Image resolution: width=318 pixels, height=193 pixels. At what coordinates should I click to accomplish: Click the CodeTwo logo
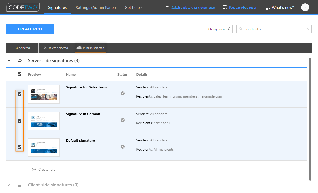pyautogui.click(x=23, y=7)
